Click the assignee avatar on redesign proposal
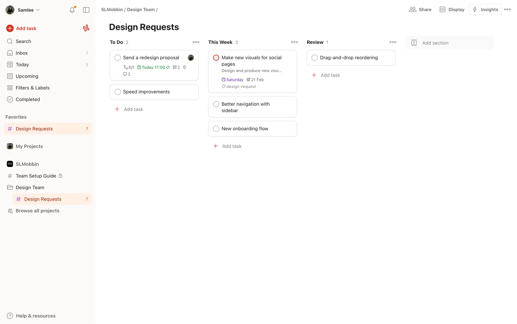The image size is (517, 324). pyautogui.click(x=191, y=58)
